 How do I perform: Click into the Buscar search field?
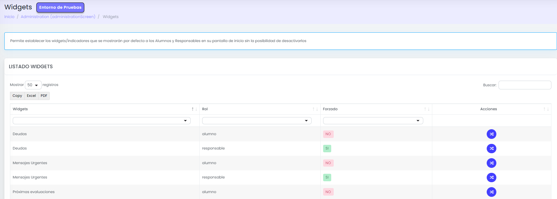coord(525,85)
